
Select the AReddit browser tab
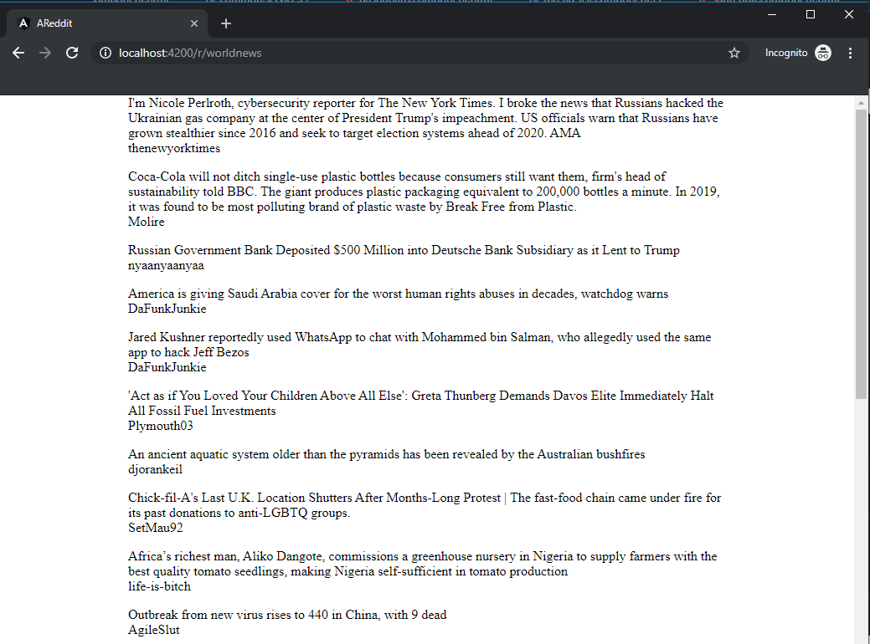pyautogui.click(x=107, y=23)
